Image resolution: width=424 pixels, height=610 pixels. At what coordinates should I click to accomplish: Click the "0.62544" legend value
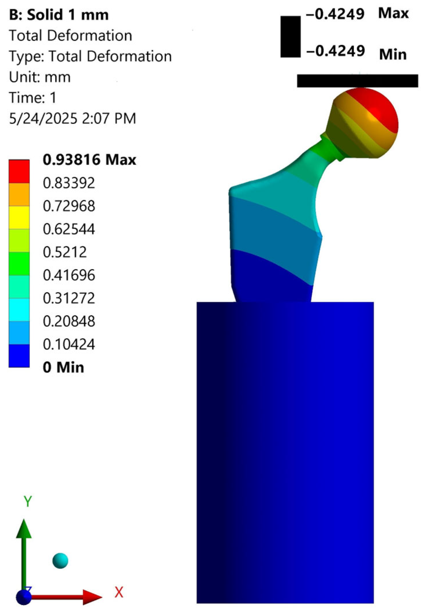pos(69,229)
